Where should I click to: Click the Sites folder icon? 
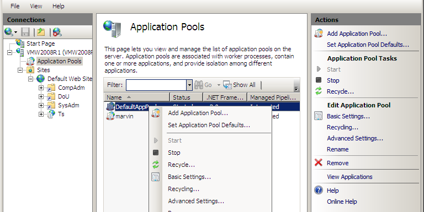coord(30,70)
